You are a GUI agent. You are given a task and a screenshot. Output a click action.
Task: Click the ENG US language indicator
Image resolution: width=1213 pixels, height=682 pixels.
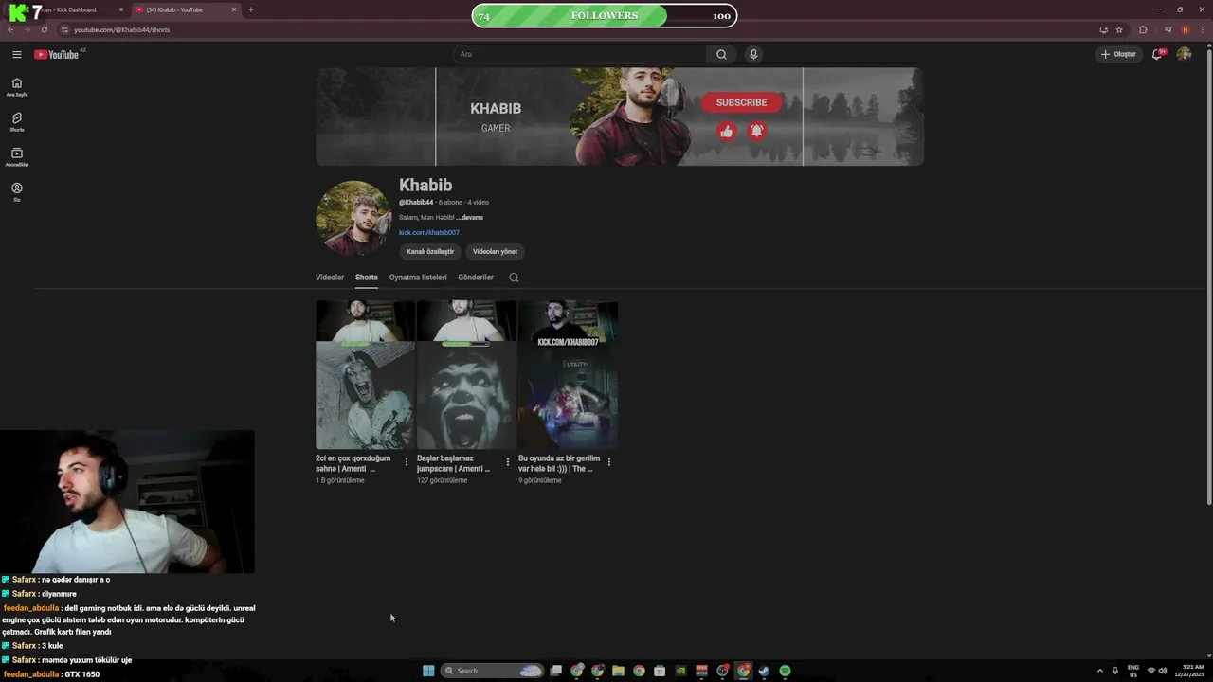click(1133, 671)
